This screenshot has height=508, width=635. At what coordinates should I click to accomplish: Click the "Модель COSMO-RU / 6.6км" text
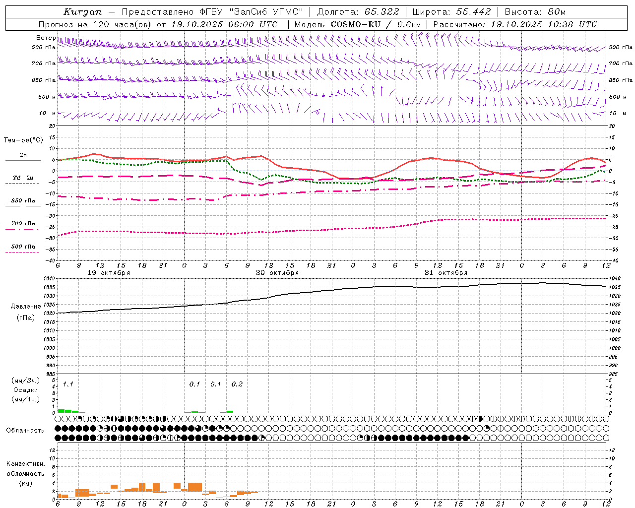pyautogui.click(x=358, y=24)
